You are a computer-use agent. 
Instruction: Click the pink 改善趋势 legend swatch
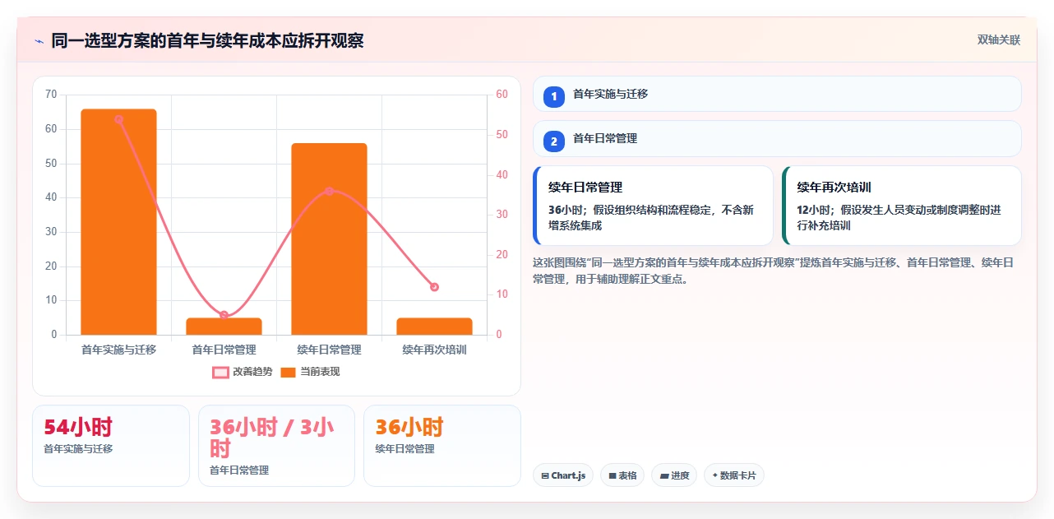220,372
